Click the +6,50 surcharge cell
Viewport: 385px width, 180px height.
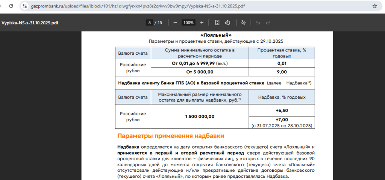point(282,110)
